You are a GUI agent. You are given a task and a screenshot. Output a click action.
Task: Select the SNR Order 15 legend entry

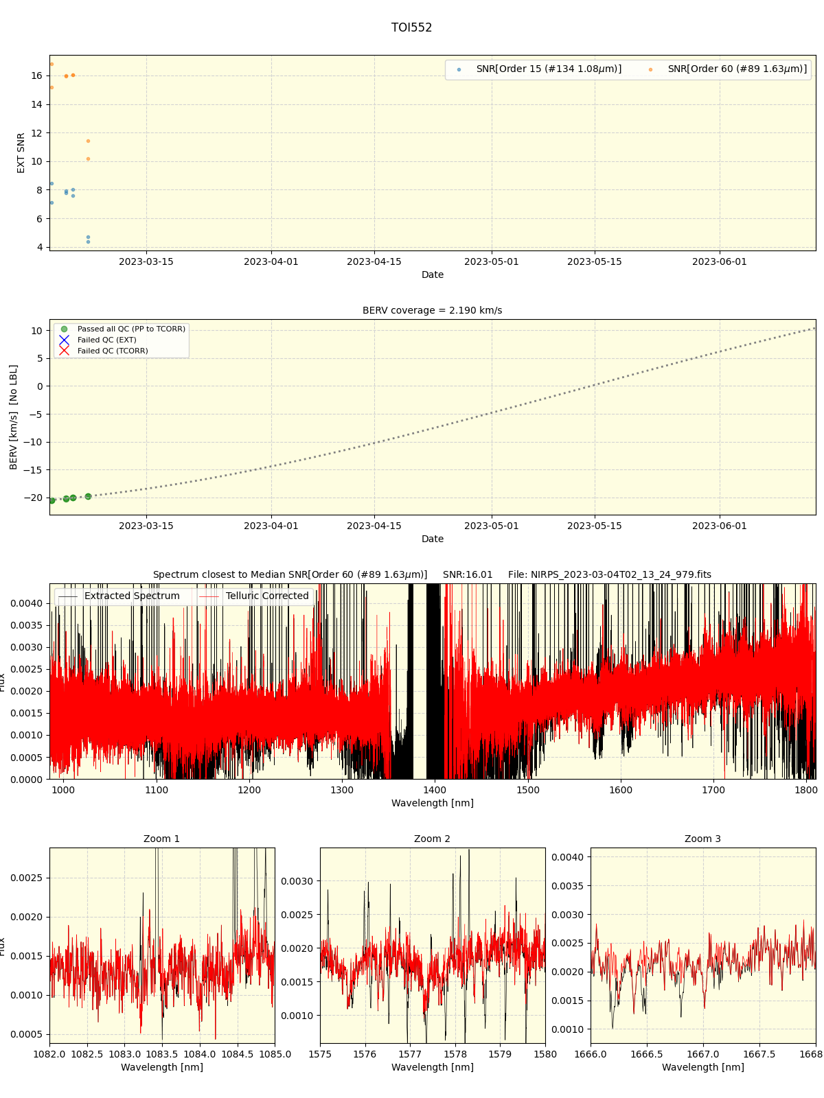(539, 69)
